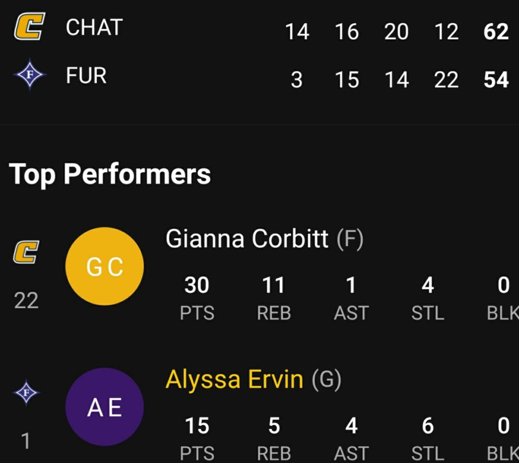This screenshot has width=519, height=463.
Task: Click Chattanooga logo in the scoreboard row
Action: point(29,27)
